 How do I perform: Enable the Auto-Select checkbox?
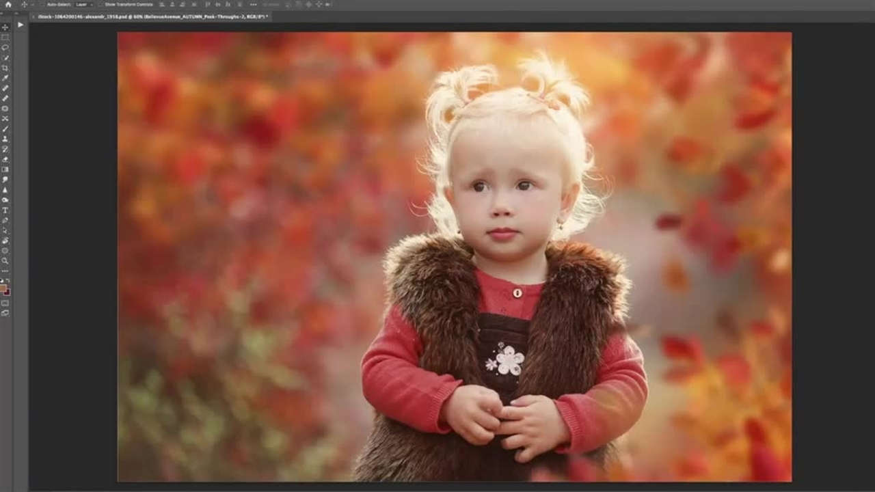42,4
